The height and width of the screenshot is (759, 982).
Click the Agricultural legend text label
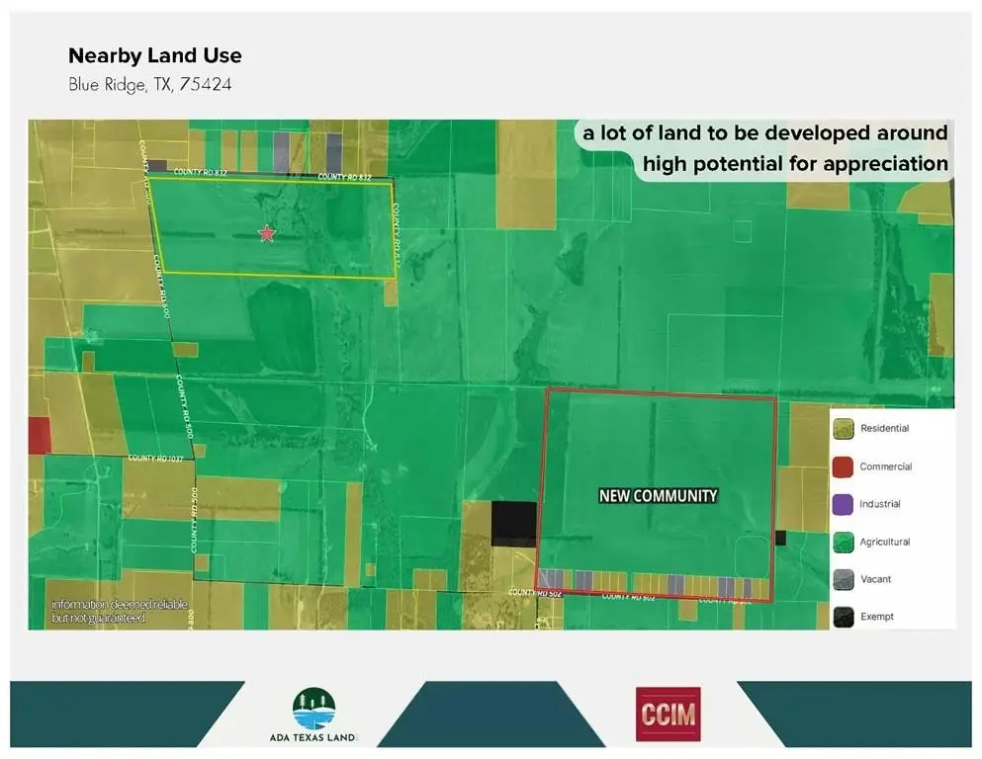coord(885,542)
